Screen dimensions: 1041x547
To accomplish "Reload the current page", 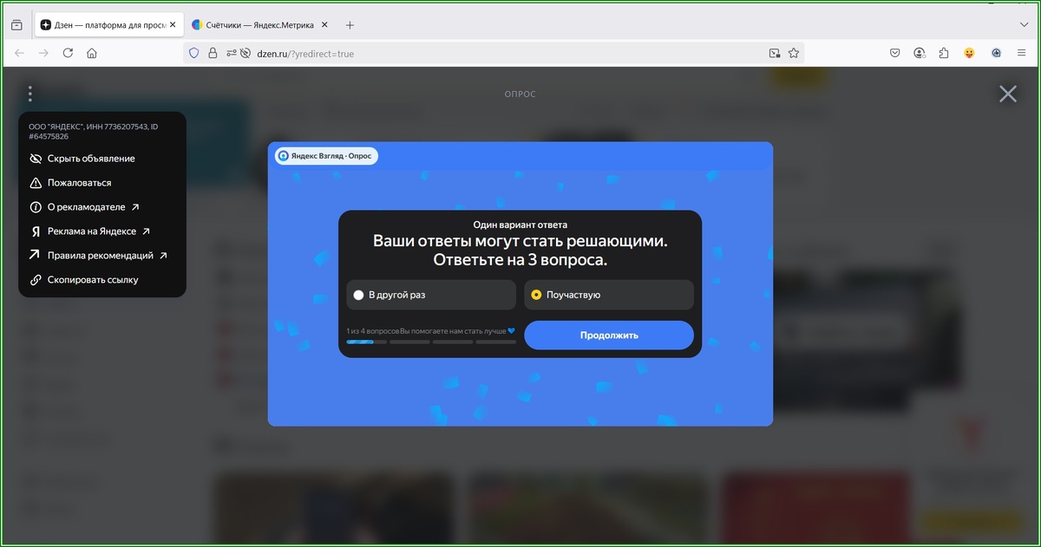I will (68, 53).
